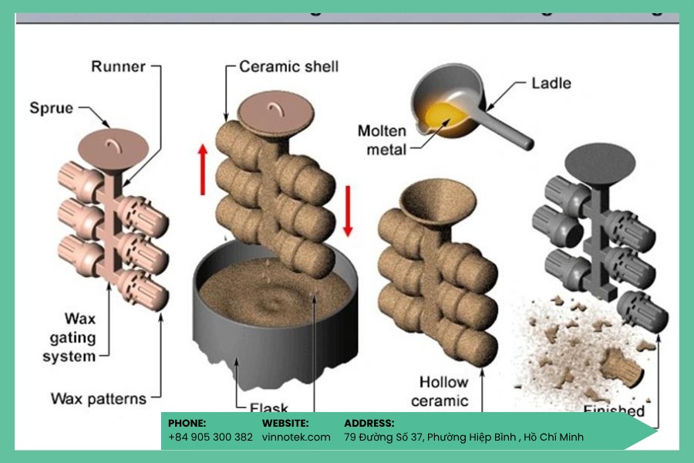Click the pink wax pattern tree illustration
Image resolution: width=694 pixels, height=463 pixels.
[113, 219]
